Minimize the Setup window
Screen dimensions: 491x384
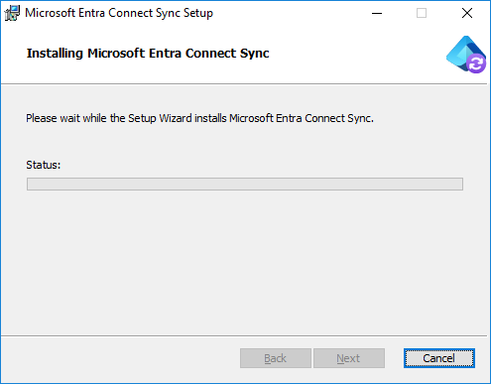(x=377, y=13)
